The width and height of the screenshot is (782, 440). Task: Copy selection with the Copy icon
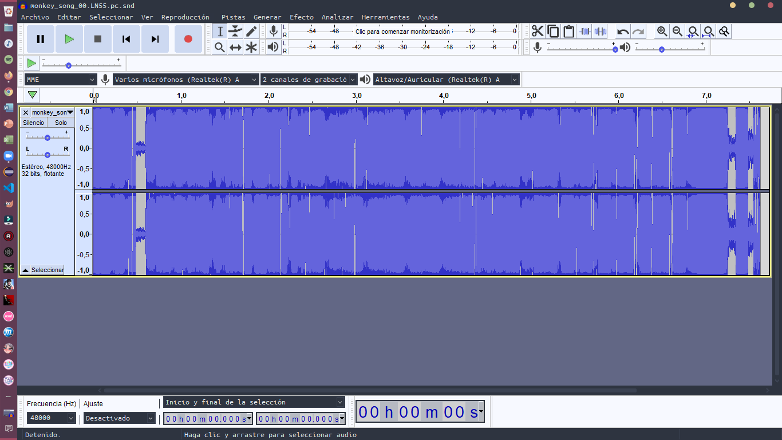click(x=553, y=32)
